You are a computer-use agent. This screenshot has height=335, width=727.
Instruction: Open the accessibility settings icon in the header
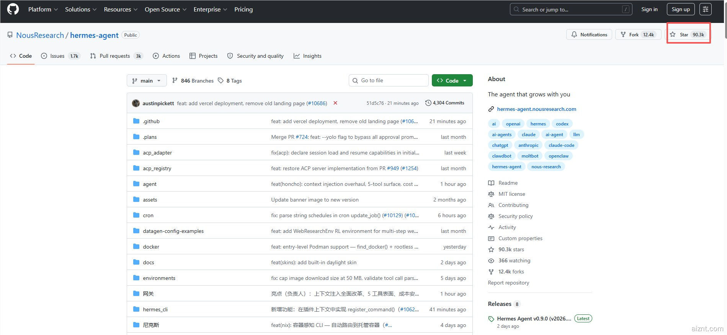click(705, 9)
